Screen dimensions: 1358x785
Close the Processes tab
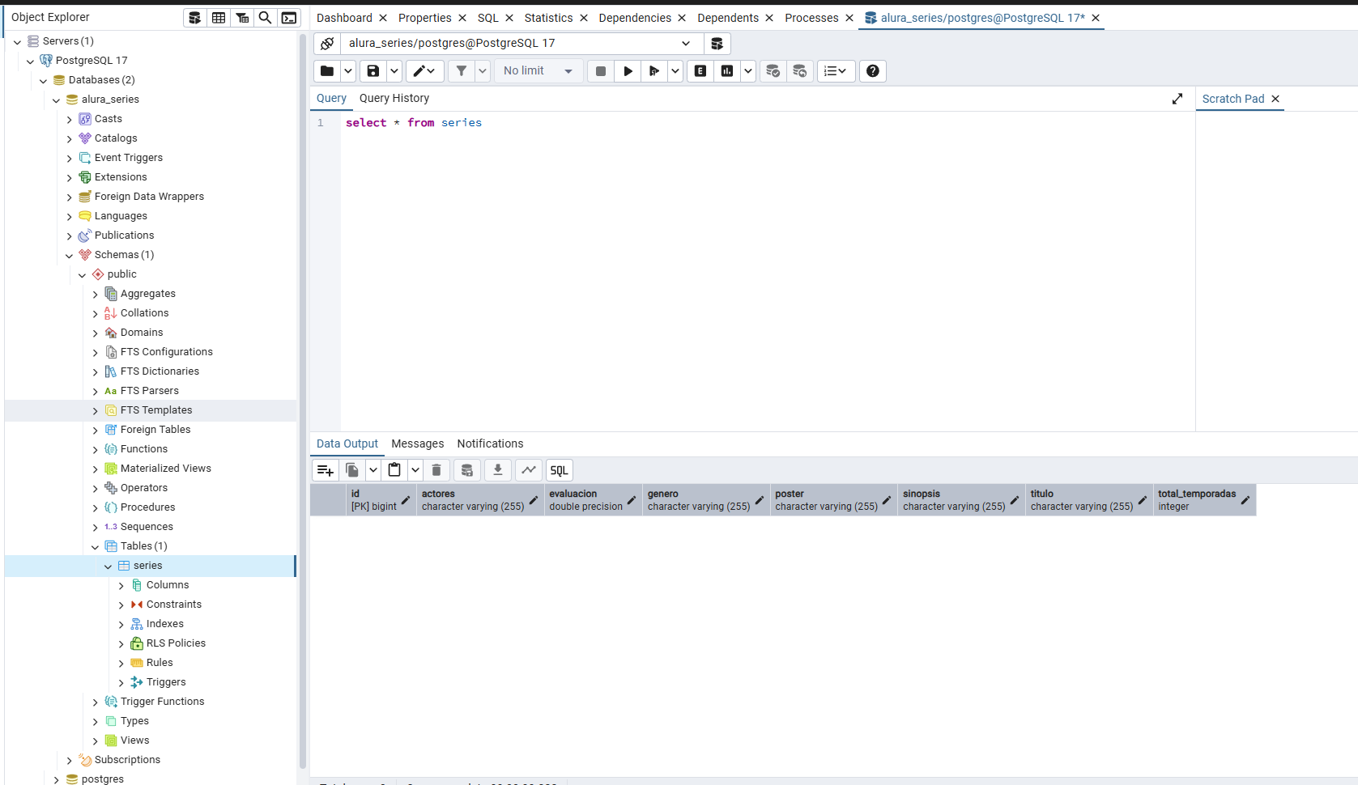tap(849, 18)
